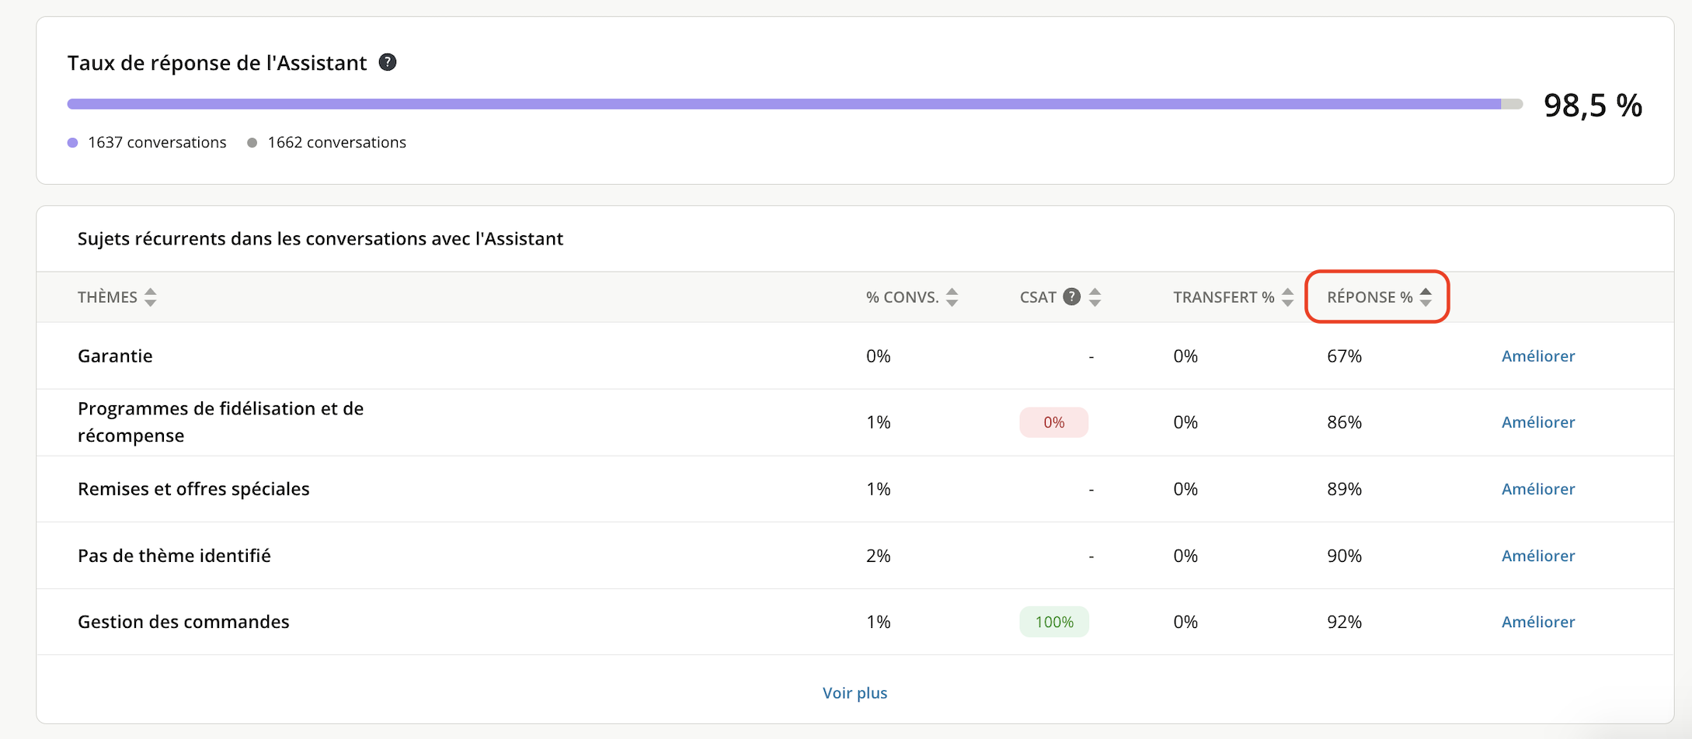This screenshot has height=739, width=1692.
Task: Click the CSAT help question mark icon
Action: tap(1071, 297)
